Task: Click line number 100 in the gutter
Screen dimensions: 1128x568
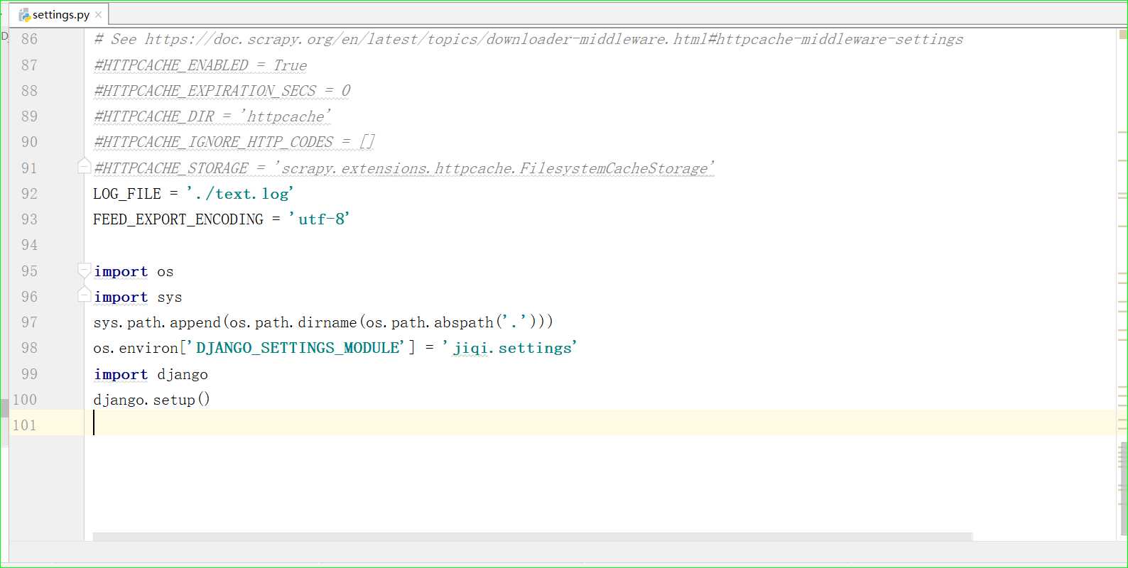Action: (x=25, y=400)
